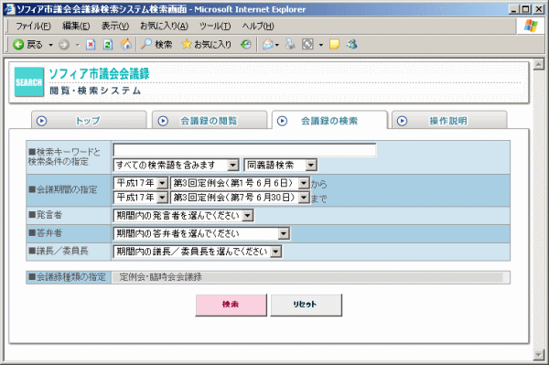Open the 表示(V) menu
This screenshot has width=549, height=365.
point(115,26)
